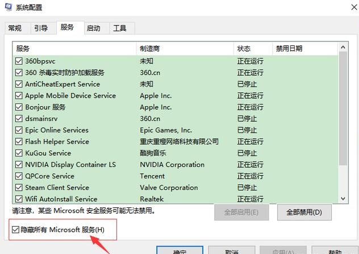
Task: Click the 全部禁用(D) button
Action: 304,213
